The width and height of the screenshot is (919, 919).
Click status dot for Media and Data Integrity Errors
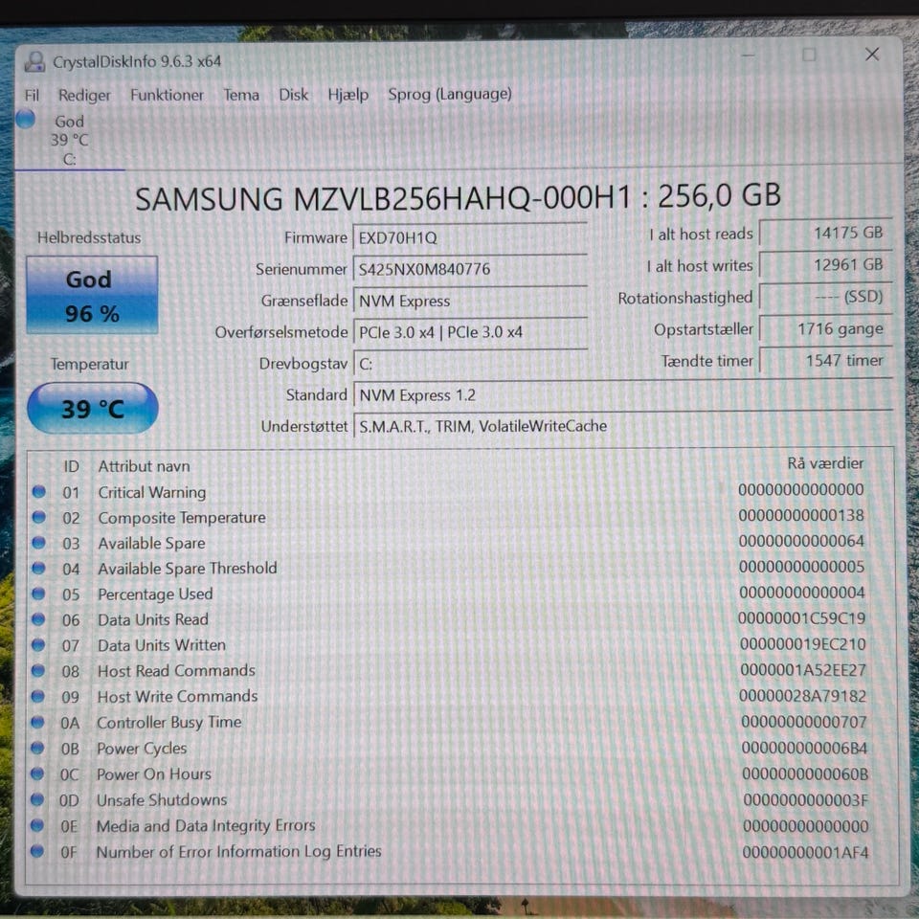tap(37, 825)
